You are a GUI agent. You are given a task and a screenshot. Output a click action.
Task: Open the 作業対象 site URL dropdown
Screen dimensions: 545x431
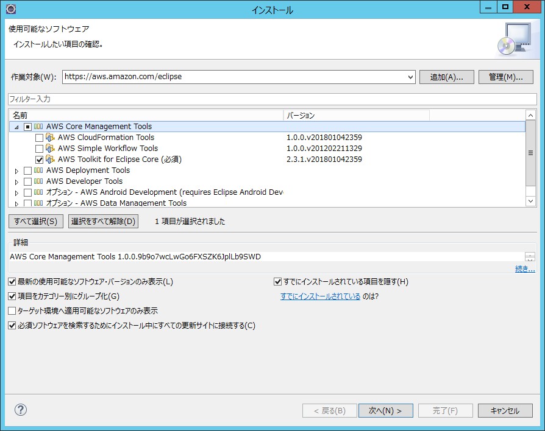point(410,77)
